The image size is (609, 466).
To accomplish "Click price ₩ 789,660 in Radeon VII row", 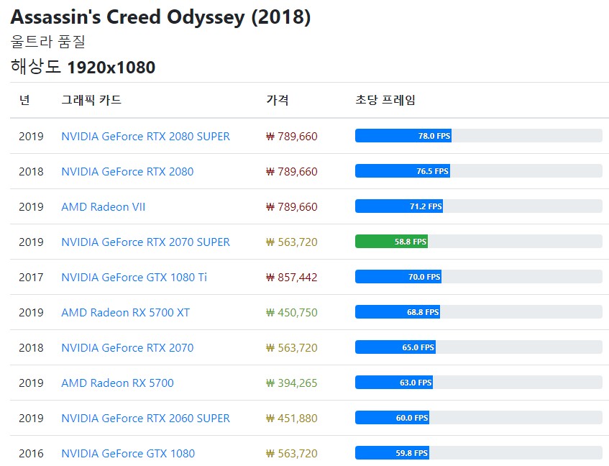I will click(x=292, y=207).
